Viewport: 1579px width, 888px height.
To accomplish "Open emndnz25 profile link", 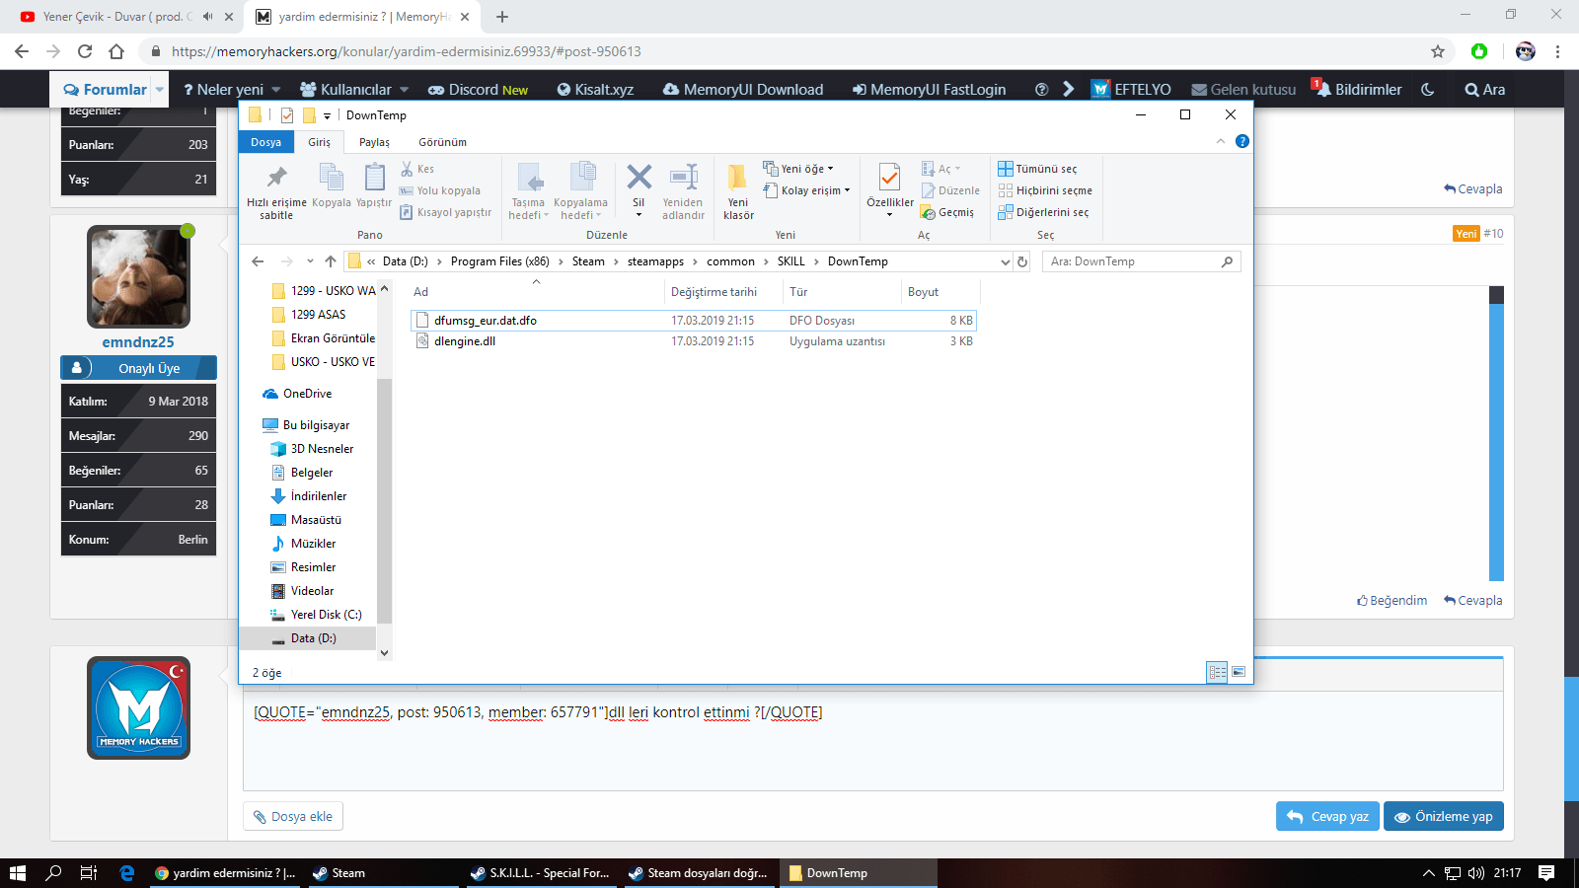I will click(x=138, y=341).
